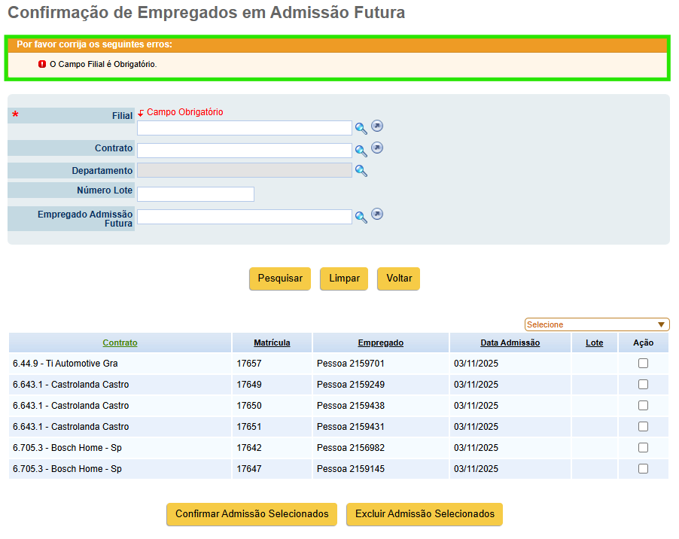Viewport: 679px width, 539px height.
Task: Open the Filial search magnifier icon
Action: (x=361, y=129)
